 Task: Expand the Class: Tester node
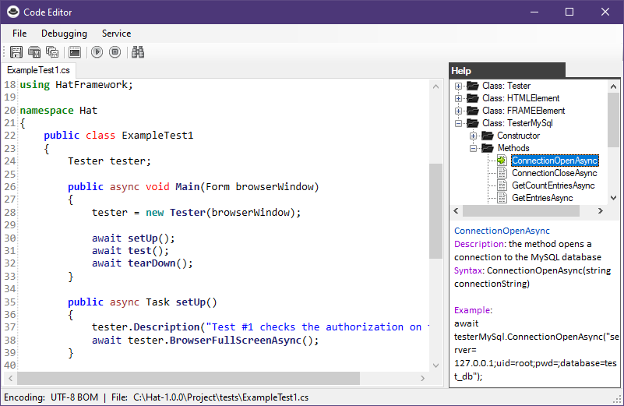tap(459, 86)
